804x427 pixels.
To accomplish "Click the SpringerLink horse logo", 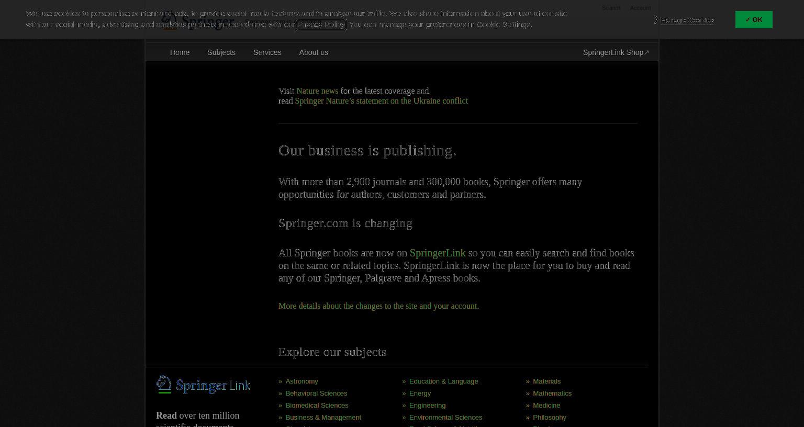I will pyautogui.click(x=203, y=385).
